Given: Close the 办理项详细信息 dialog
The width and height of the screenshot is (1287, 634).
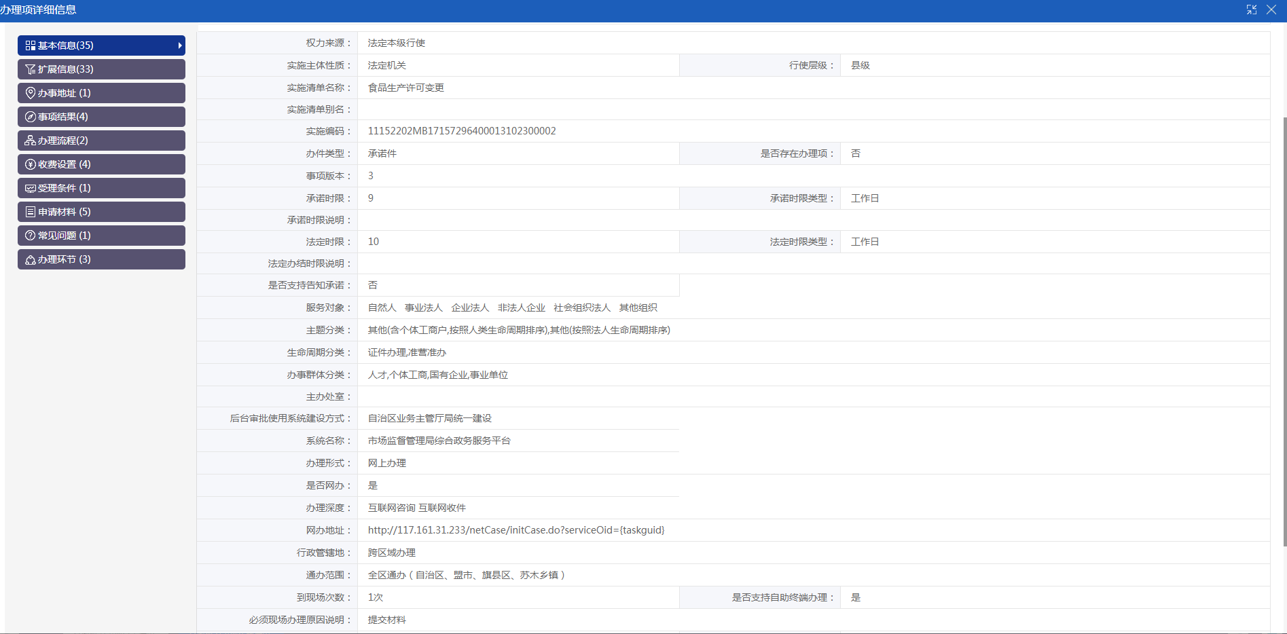Looking at the screenshot, I should click(x=1271, y=10).
